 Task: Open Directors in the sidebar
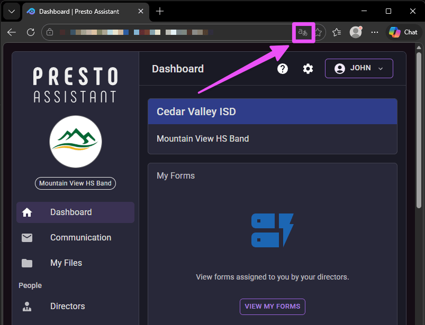click(x=75, y=307)
